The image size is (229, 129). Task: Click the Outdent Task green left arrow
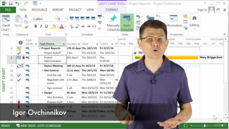click(x=72, y=27)
